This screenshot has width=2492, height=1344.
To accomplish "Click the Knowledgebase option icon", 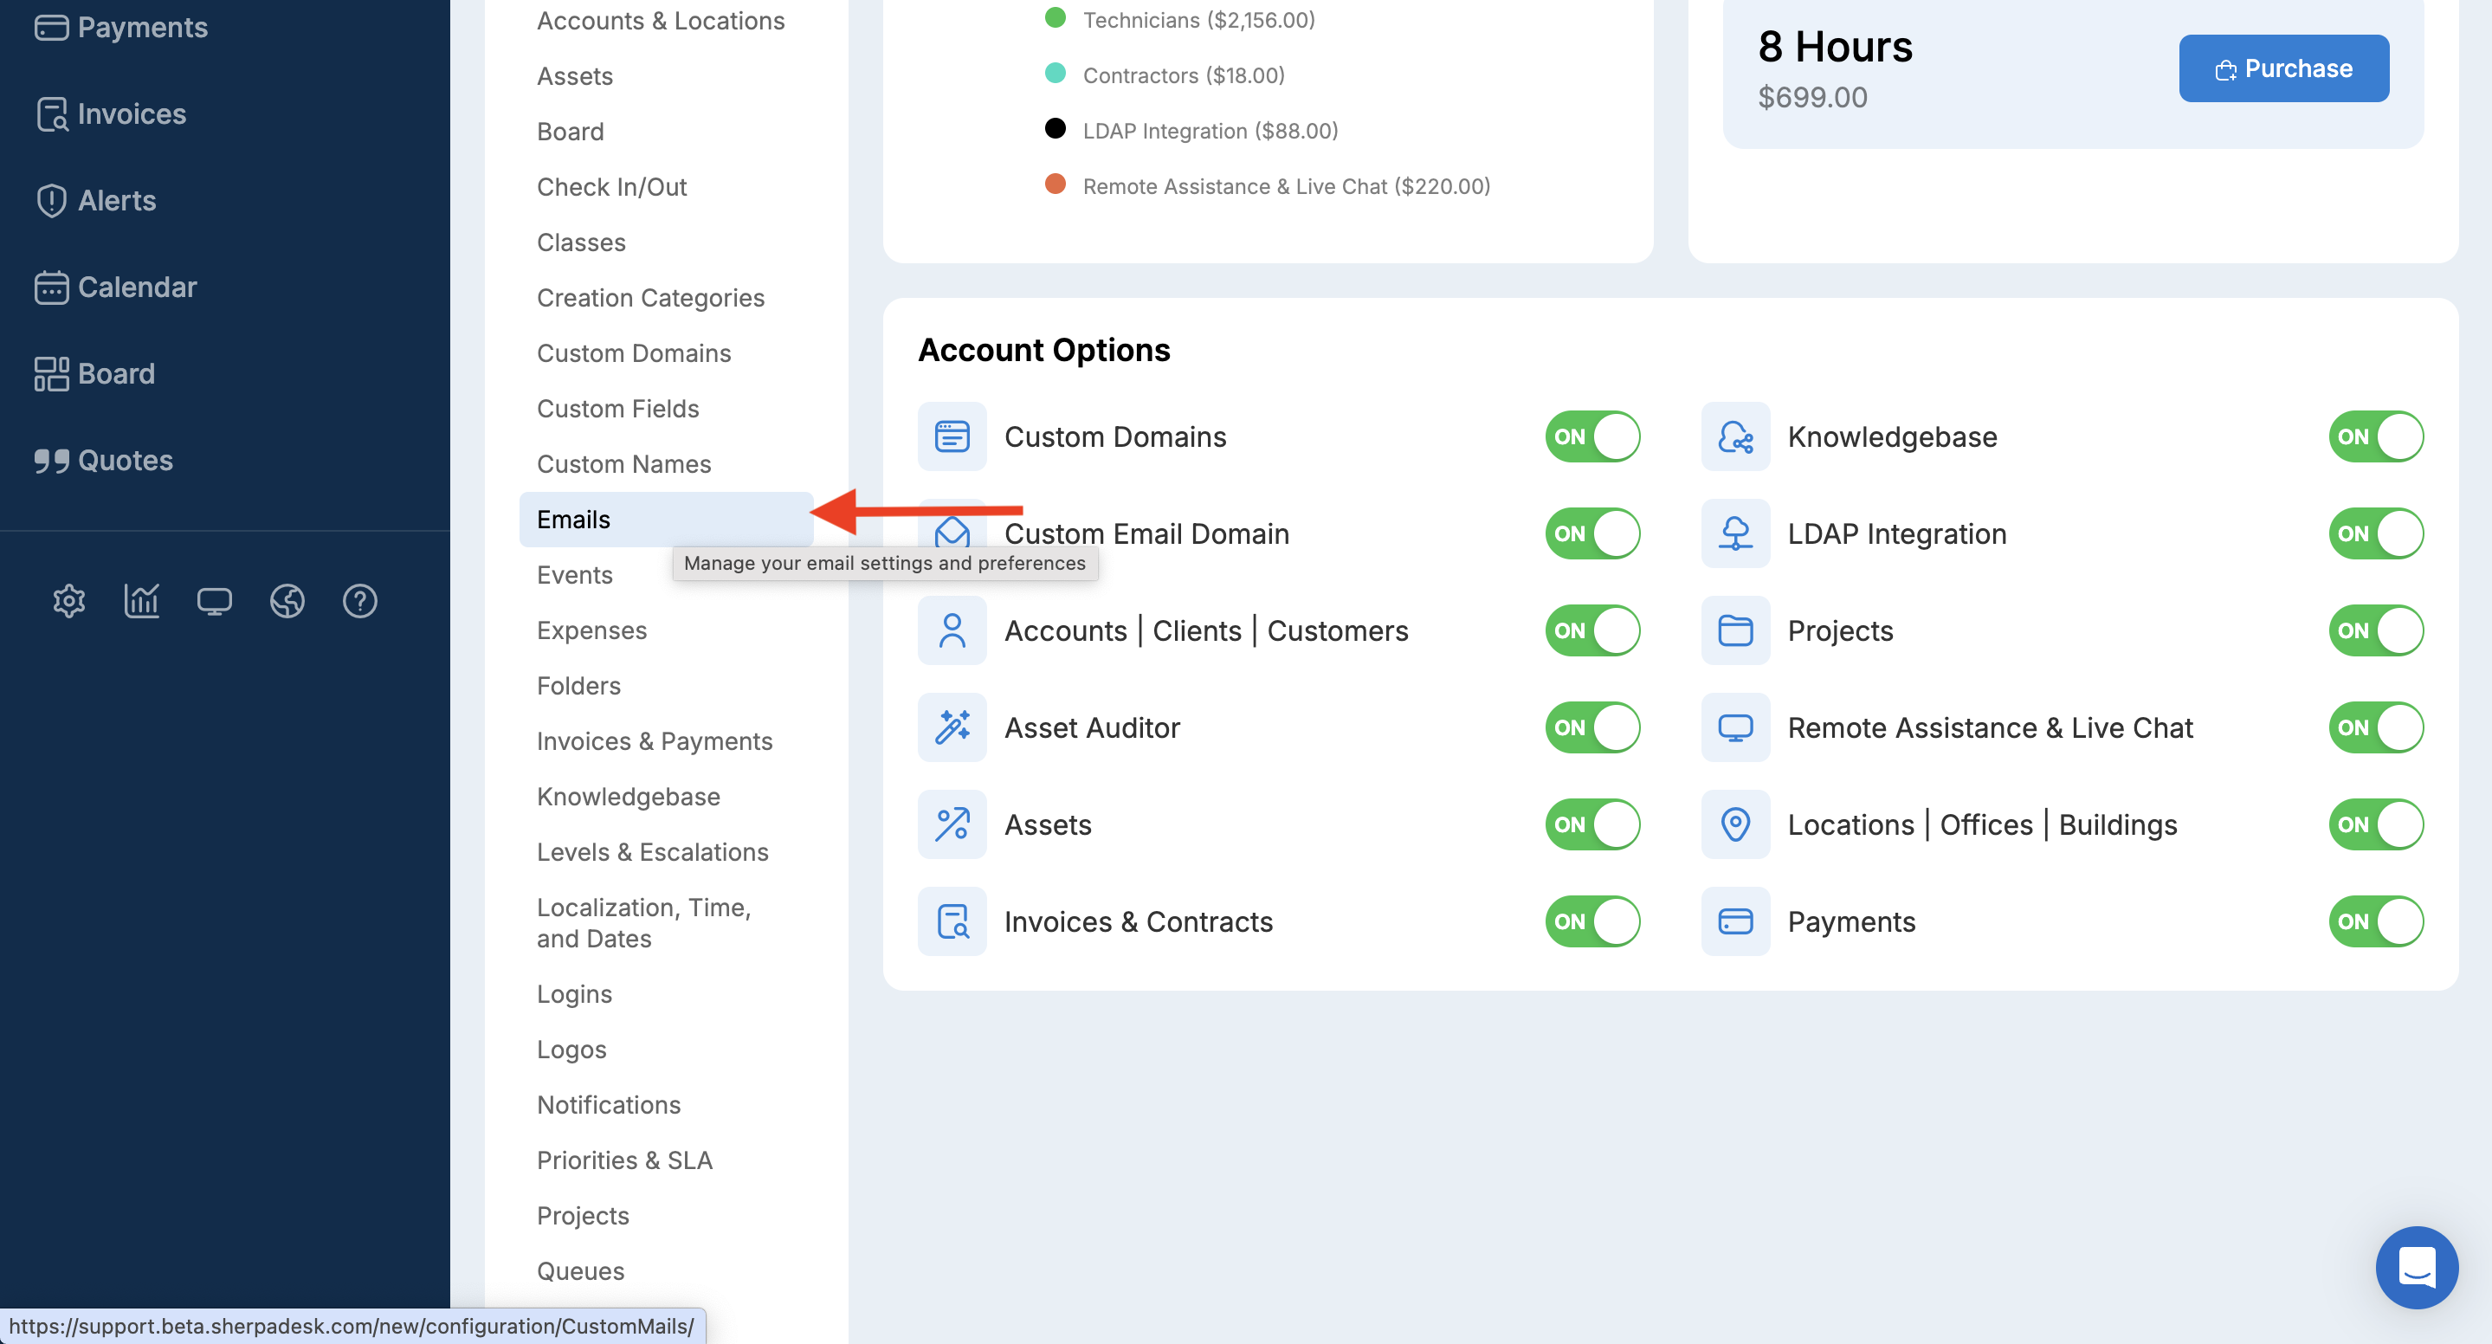I will point(1735,436).
